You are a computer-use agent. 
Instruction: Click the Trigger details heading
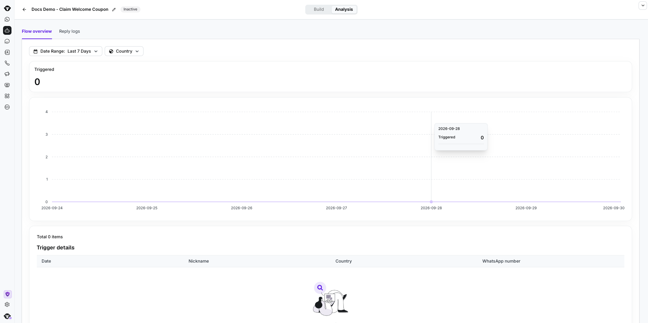point(56,248)
